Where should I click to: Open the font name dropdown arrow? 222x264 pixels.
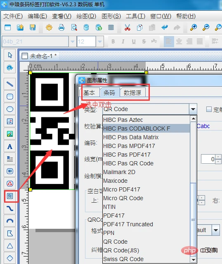[x=73, y=41]
